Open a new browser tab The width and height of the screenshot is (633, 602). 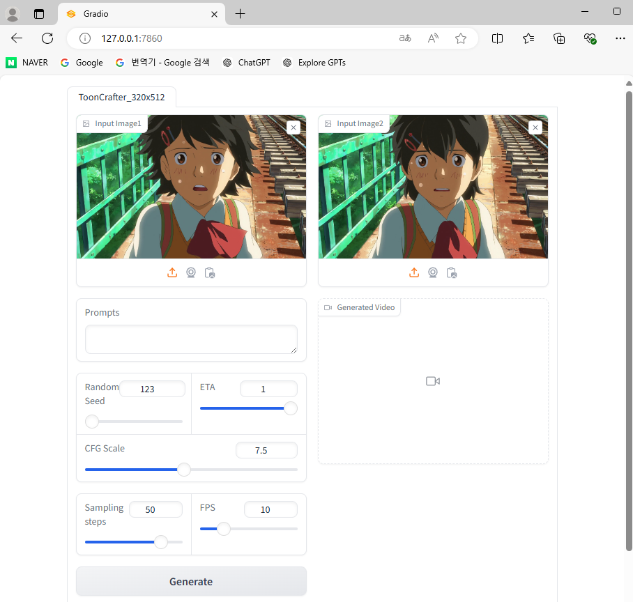[x=241, y=14]
